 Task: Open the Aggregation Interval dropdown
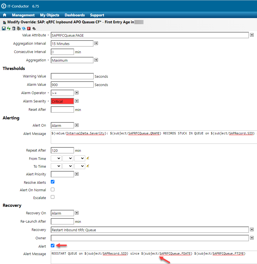pyautogui.click(x=96, y=43)
